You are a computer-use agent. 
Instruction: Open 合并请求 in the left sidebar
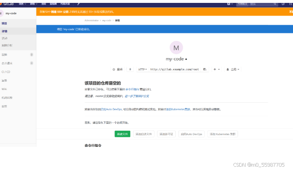(7, 63)
